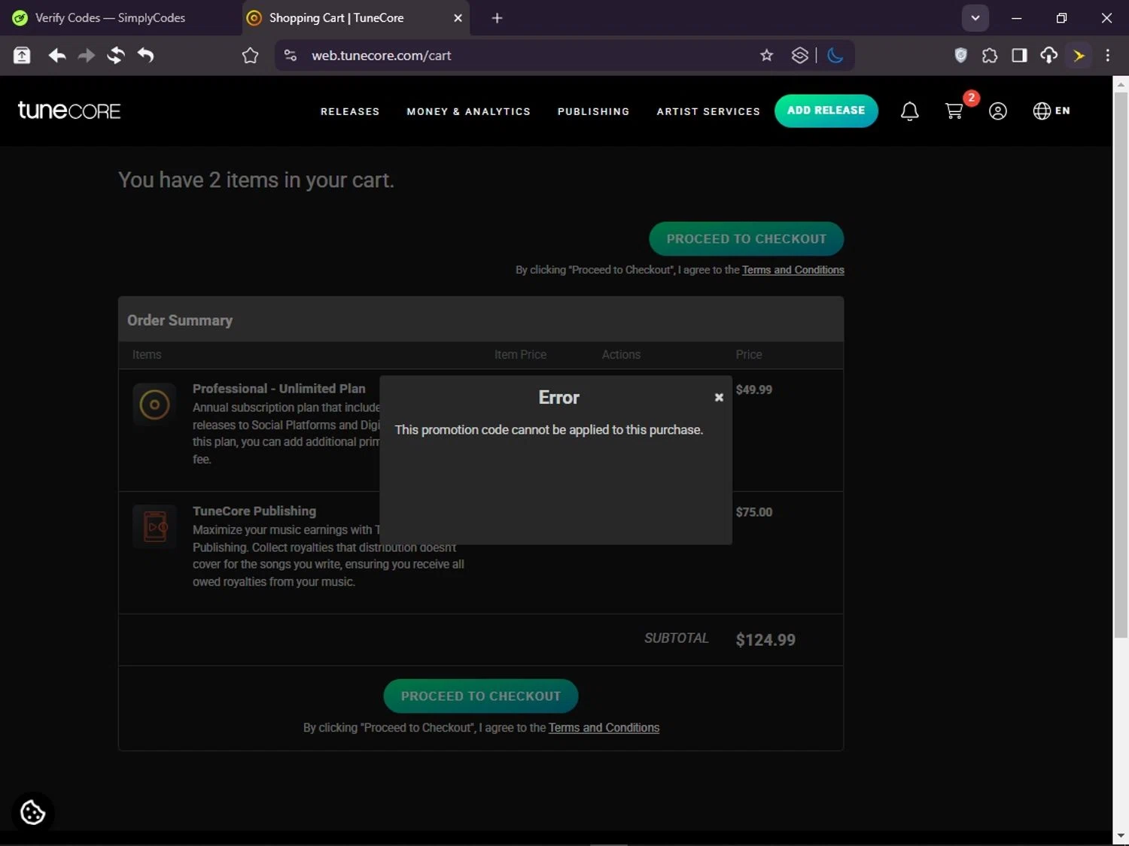Click the TuneCore Publishing item title
This screenshot has height=846, width=1129.
point(254,511)
